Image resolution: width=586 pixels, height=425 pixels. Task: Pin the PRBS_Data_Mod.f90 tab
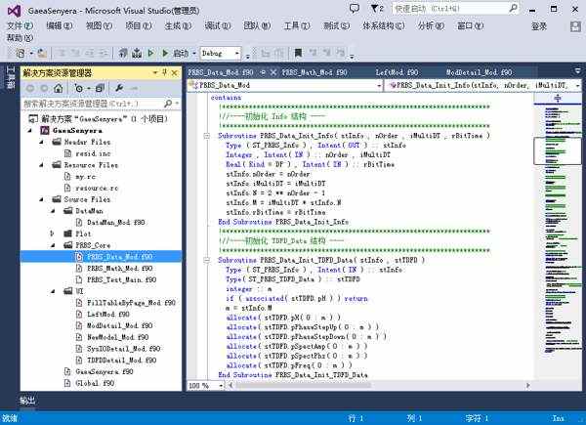point(263,72)
